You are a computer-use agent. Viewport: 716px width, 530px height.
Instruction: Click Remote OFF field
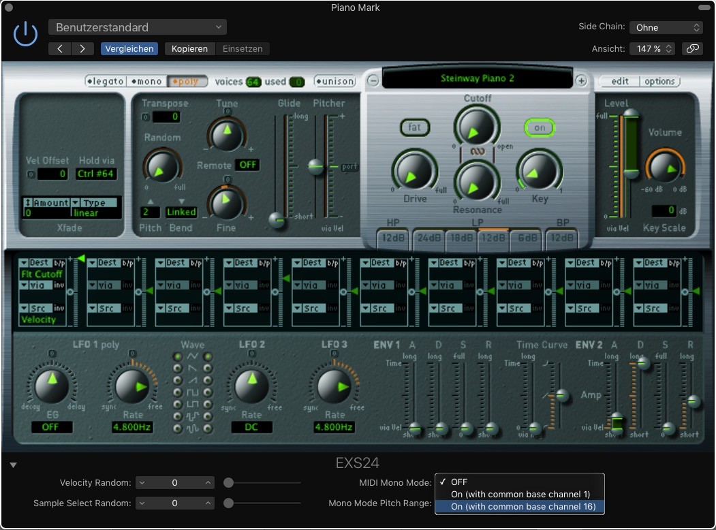click(247, 165)
